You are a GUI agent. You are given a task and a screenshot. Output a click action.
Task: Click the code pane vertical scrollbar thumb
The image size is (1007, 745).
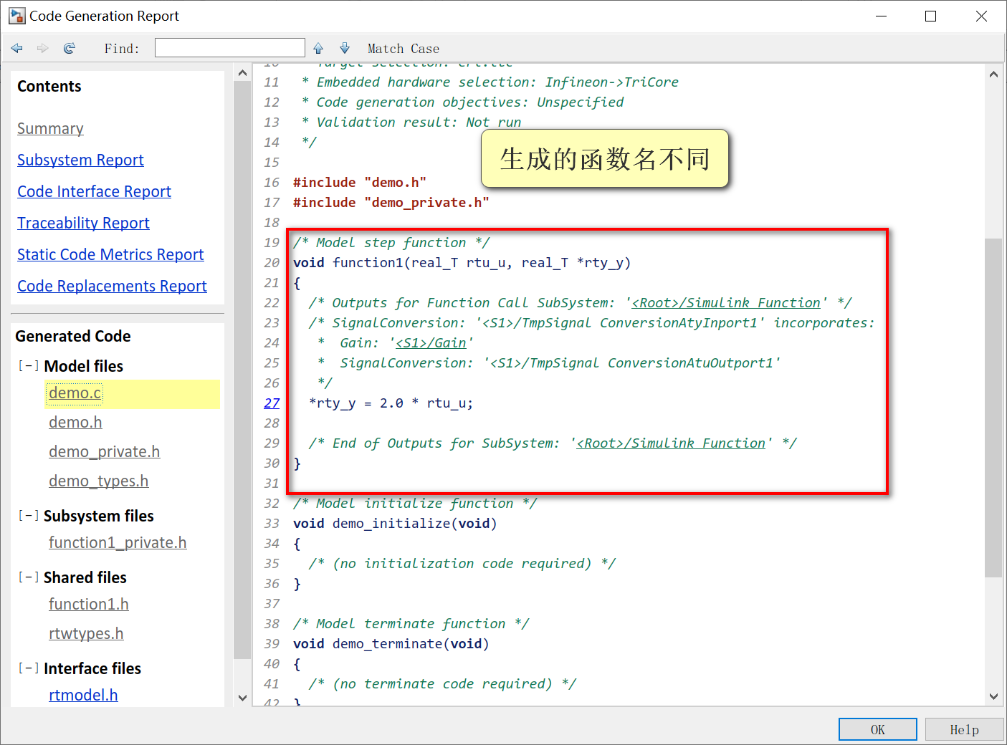(993, 408)
